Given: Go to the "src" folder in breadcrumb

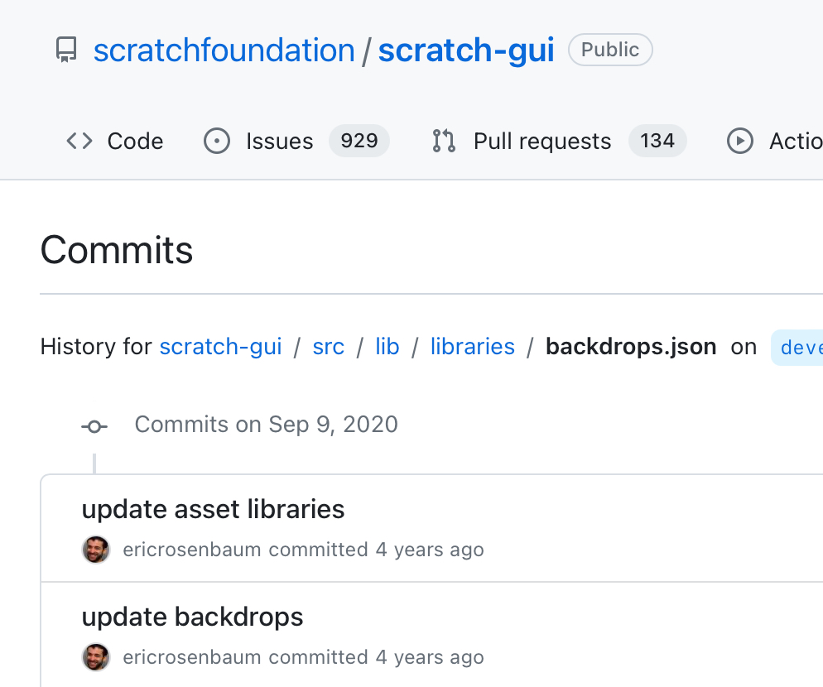Looking at the screenshot, I should (328, 347).
